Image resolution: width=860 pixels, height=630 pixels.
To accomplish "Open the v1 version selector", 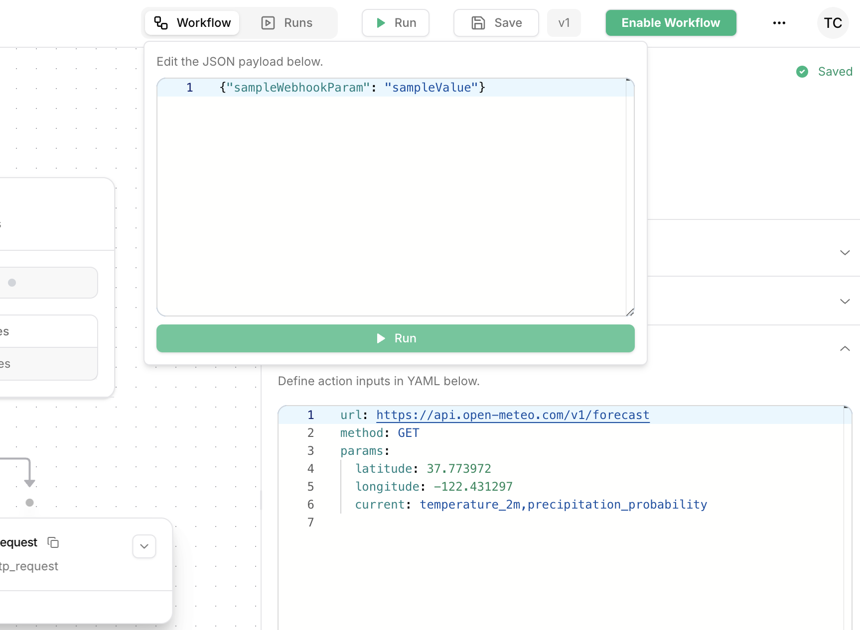I will click(564, 23).
